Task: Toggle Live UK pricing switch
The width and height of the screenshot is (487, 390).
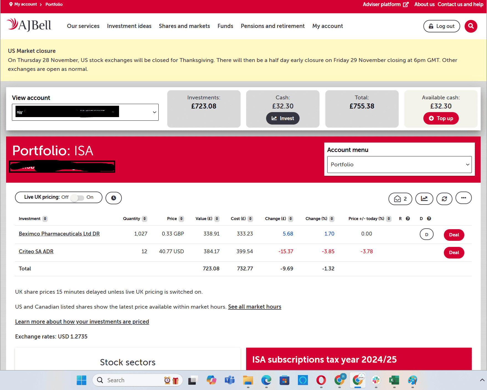Action: [77, 198]
